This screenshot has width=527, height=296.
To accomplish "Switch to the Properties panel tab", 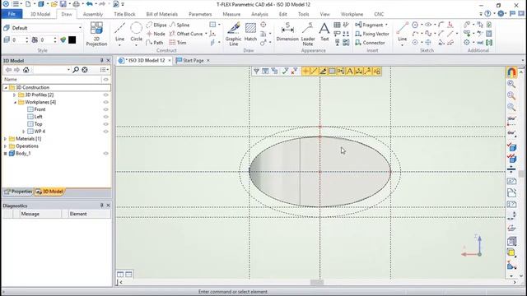I will 18,192.
